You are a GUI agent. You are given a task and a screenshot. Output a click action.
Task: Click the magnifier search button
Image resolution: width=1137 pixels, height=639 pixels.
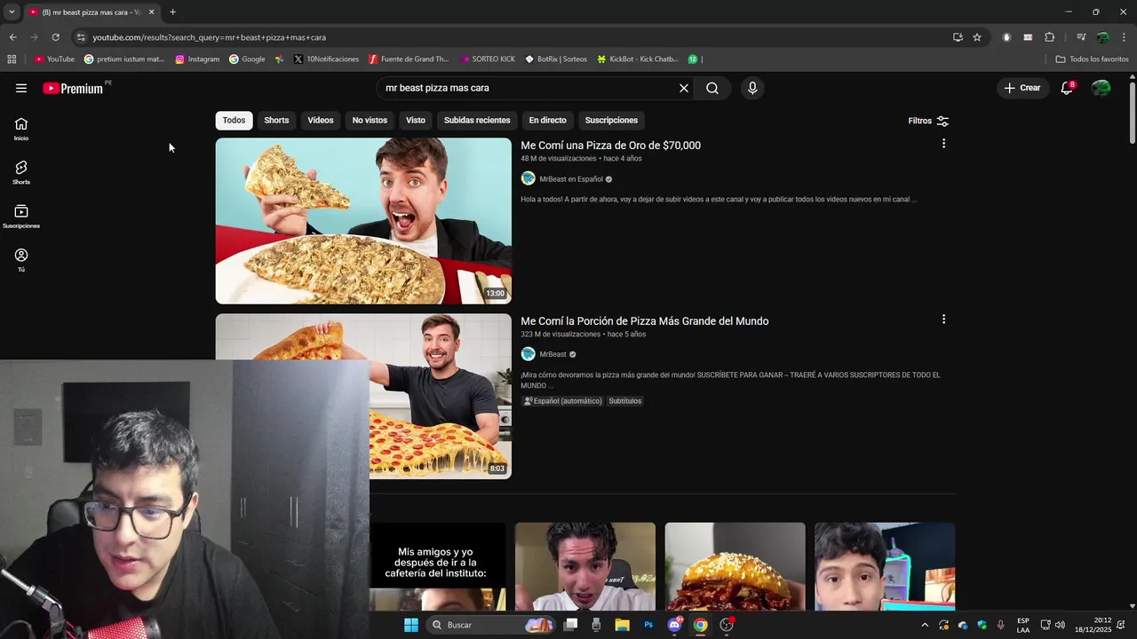(x=712, y=88)
